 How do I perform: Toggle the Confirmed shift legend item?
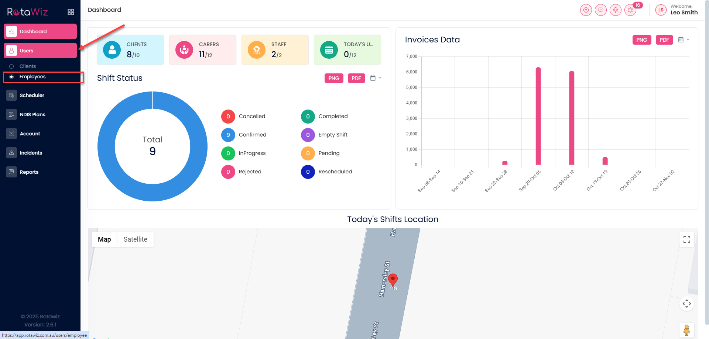pos(244,135)
